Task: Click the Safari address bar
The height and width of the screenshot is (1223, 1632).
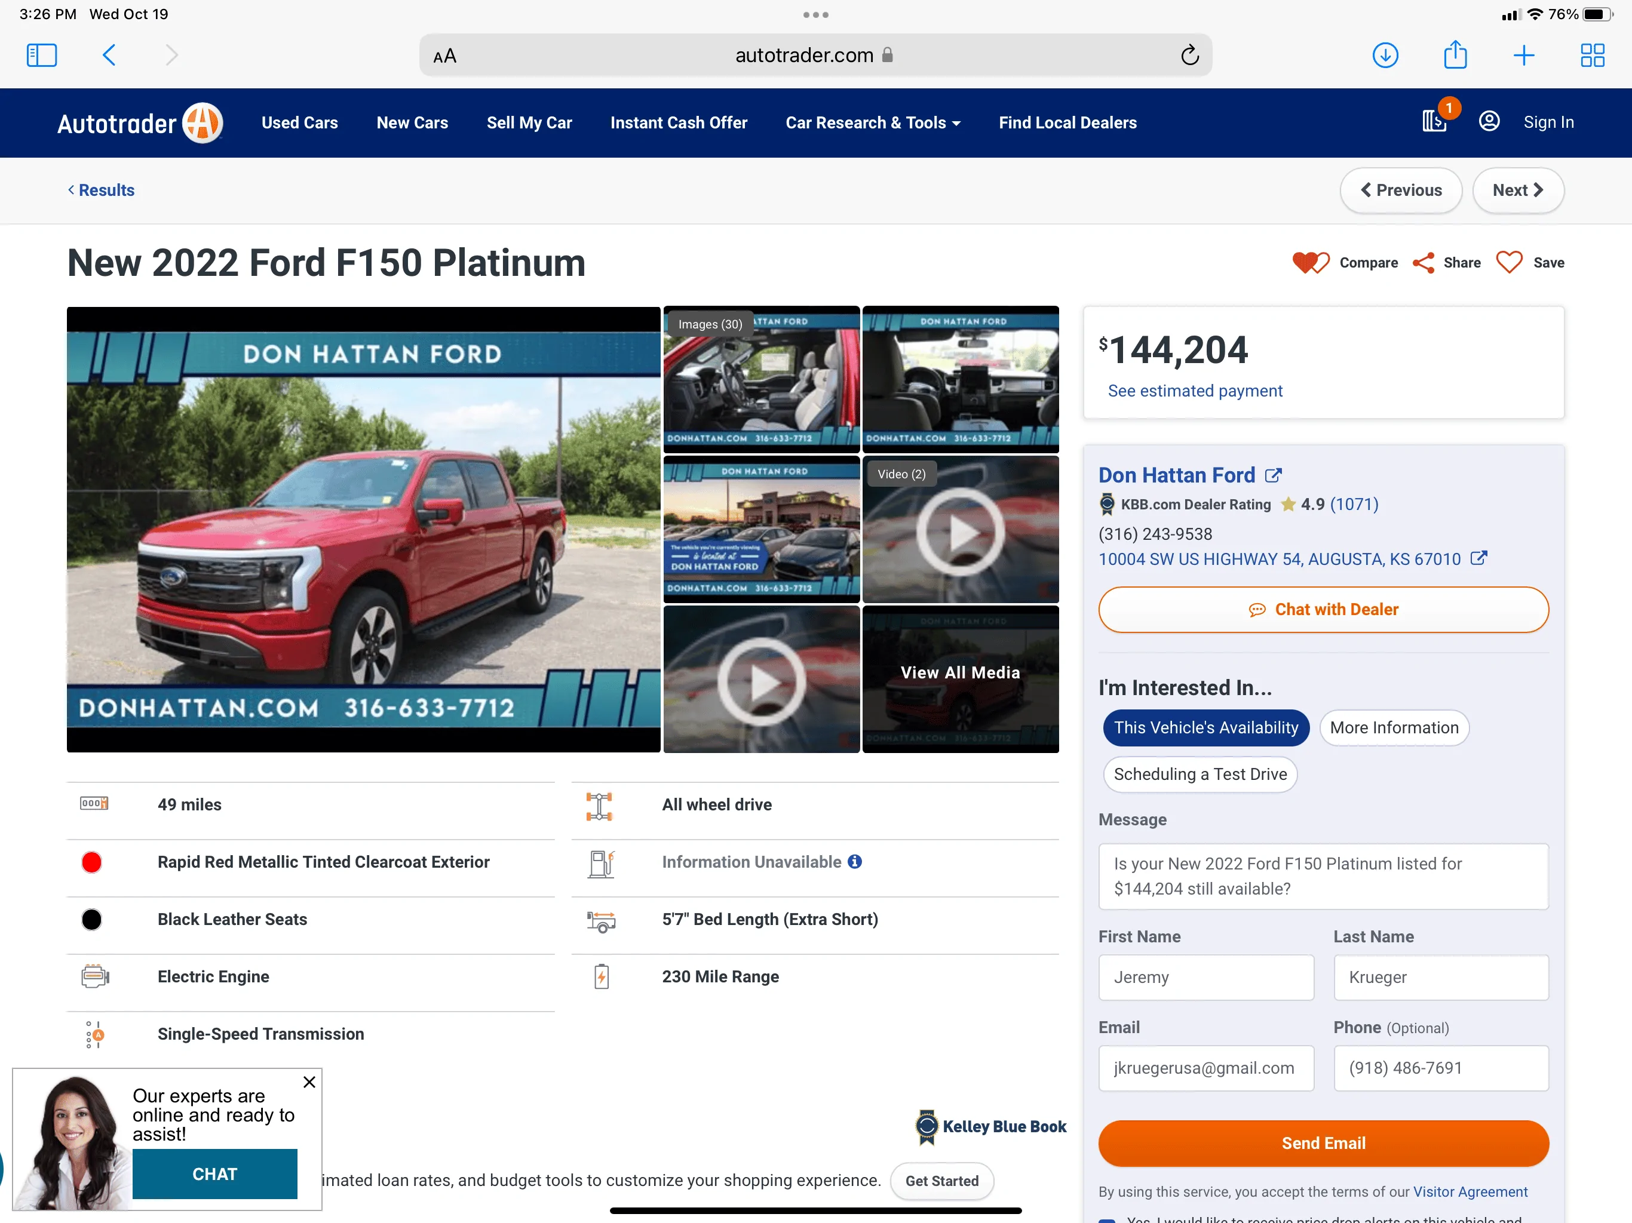Action: 815,56
